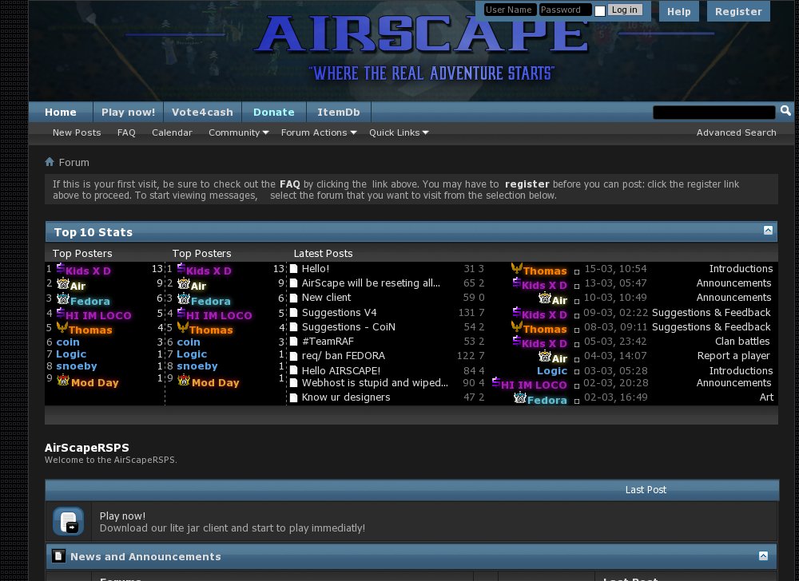Expand the Forum Actions dropdown

click(x=318, y=132)
